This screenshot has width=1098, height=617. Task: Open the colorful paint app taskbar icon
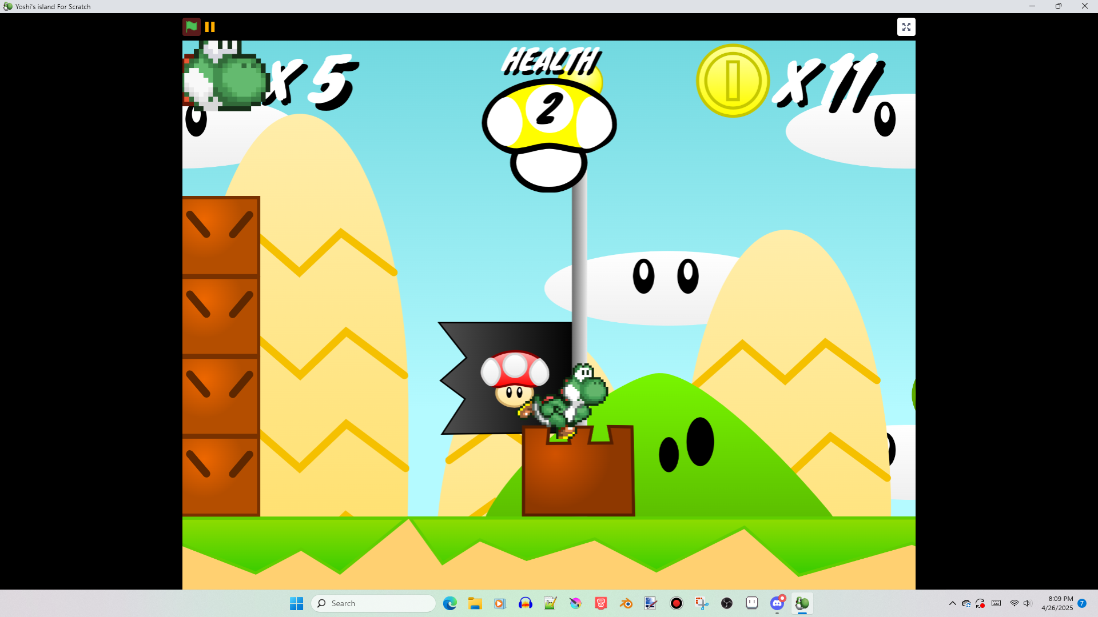(575, 603)
